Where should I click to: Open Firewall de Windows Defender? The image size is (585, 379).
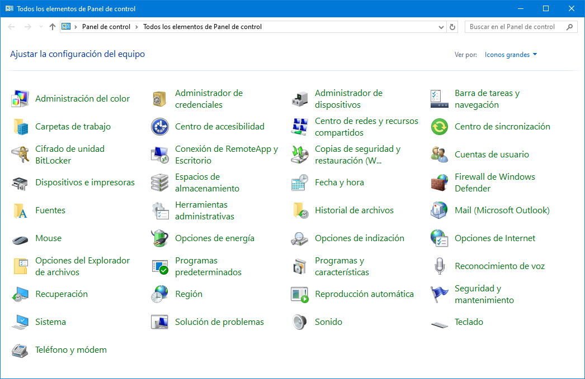pos(495,183)
